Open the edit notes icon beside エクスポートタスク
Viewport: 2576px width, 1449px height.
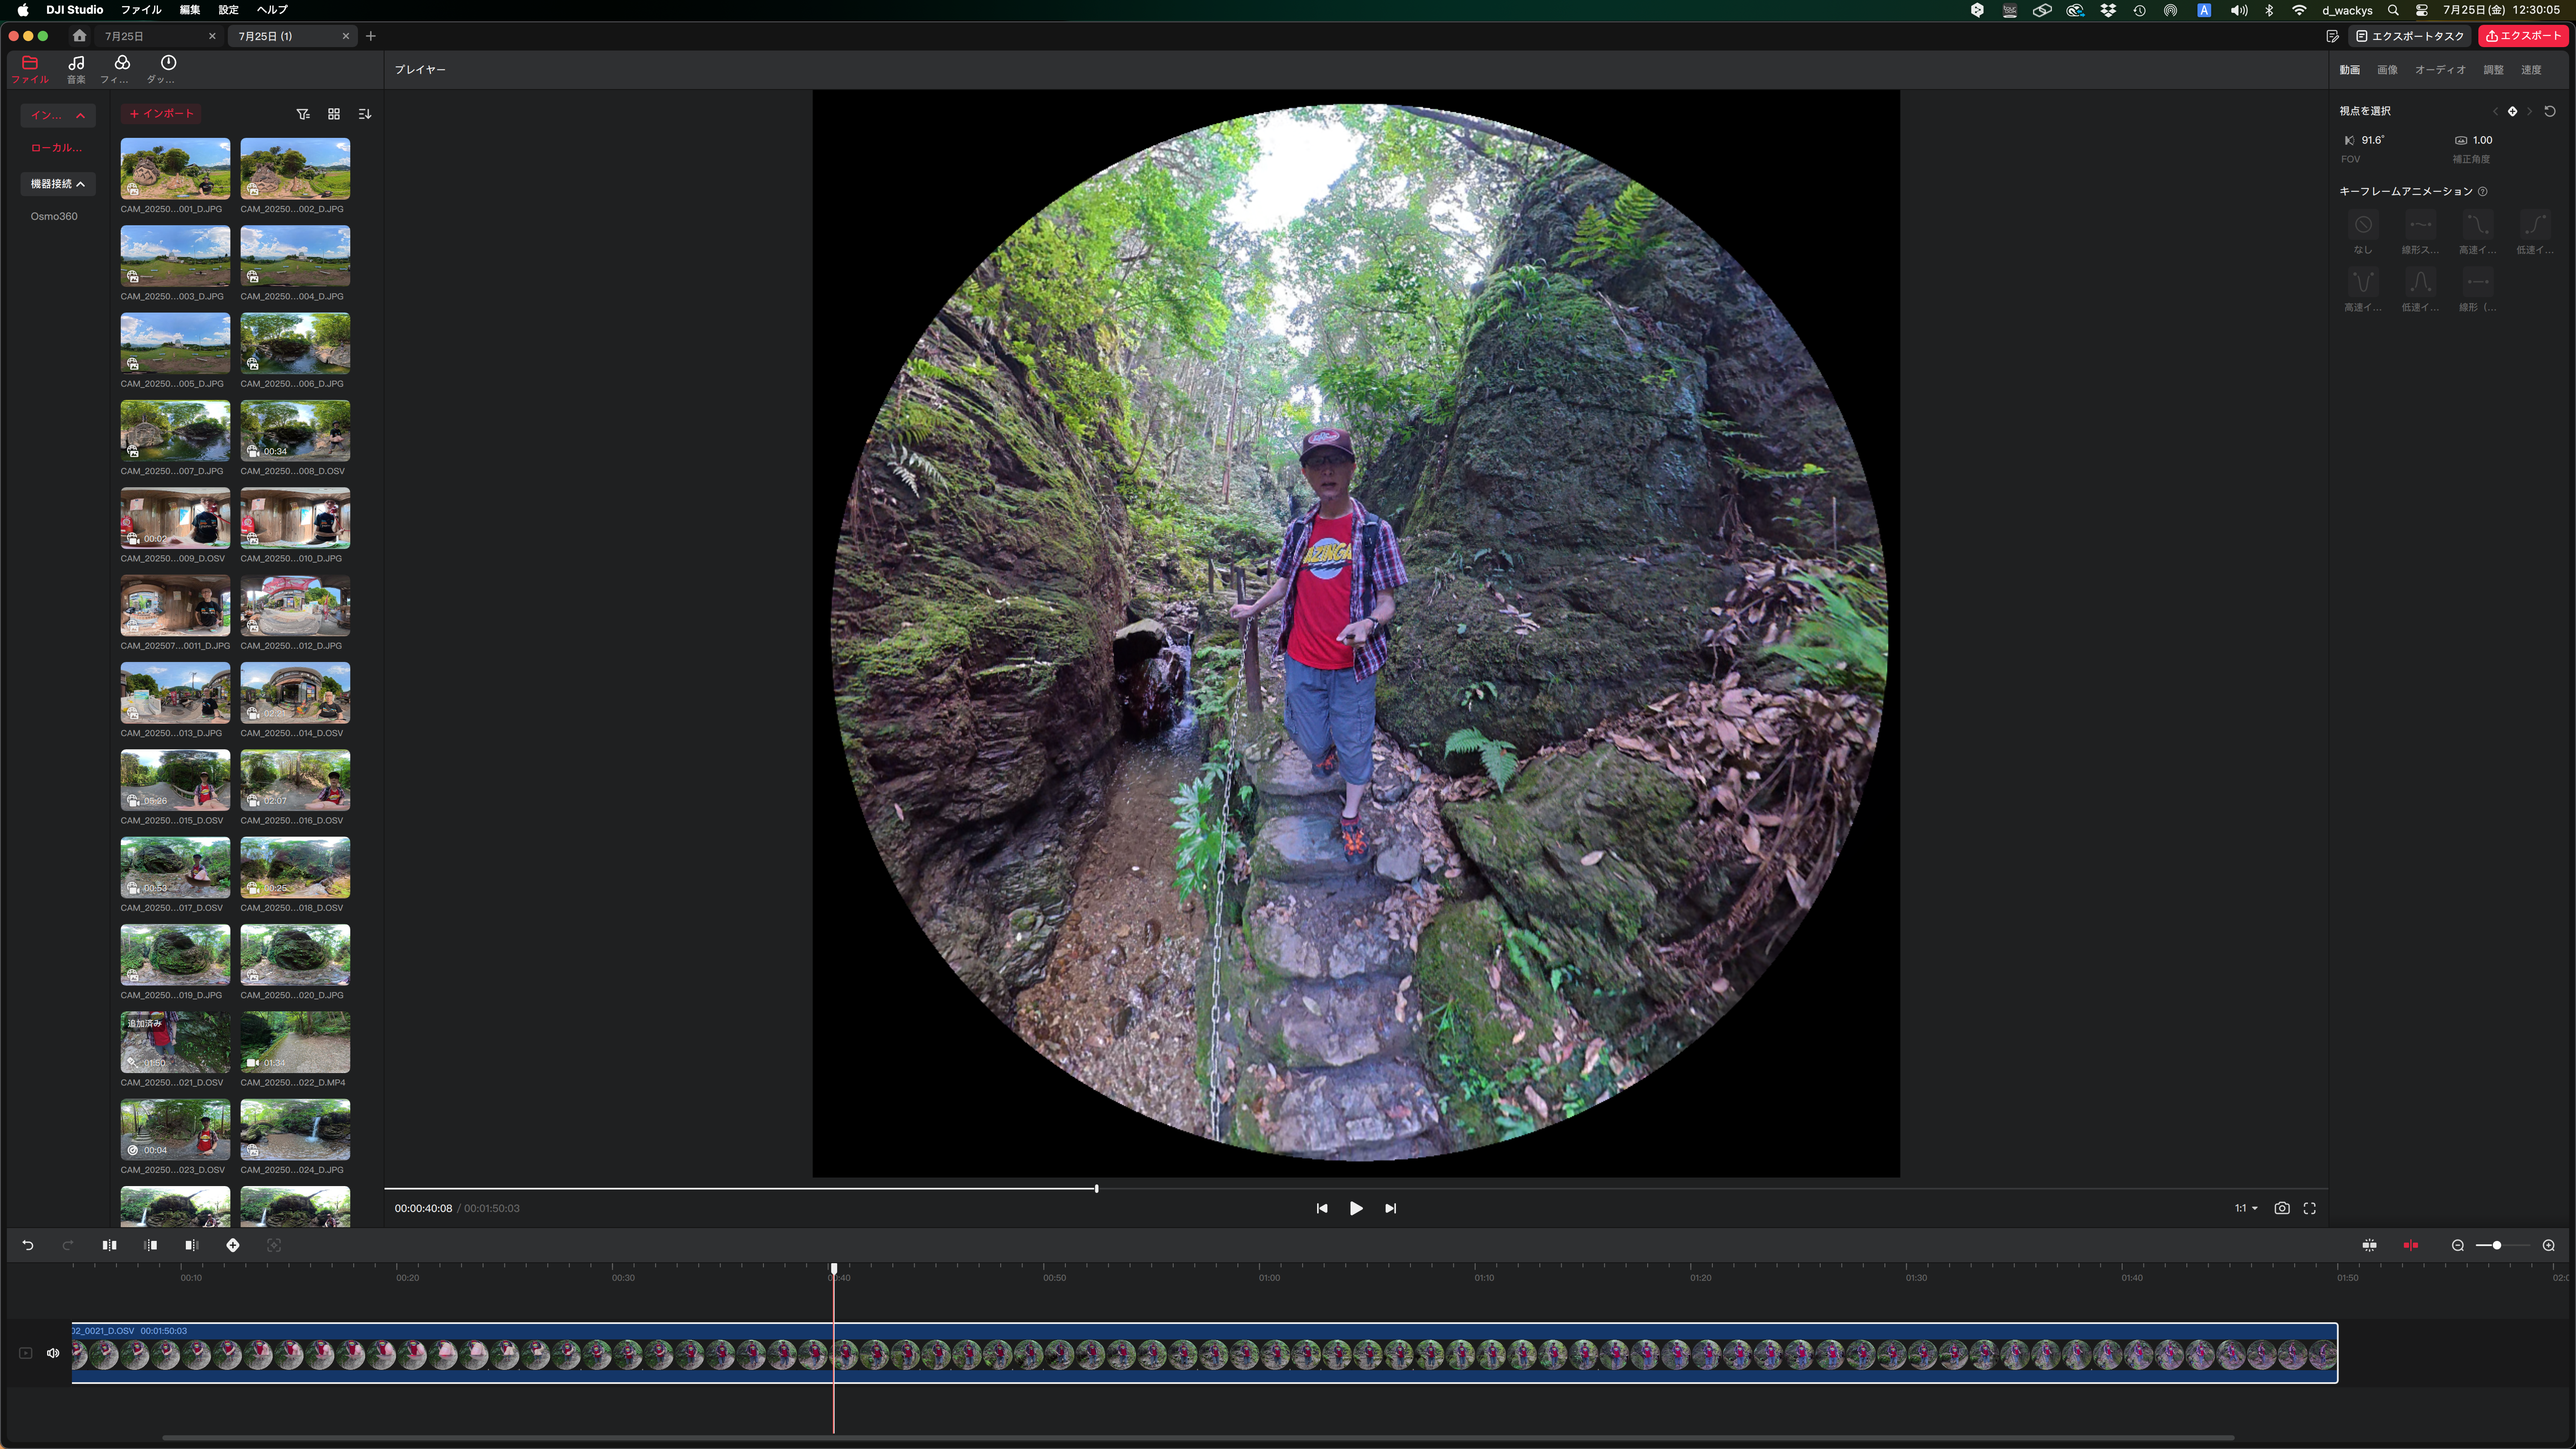click(2332, 36)
